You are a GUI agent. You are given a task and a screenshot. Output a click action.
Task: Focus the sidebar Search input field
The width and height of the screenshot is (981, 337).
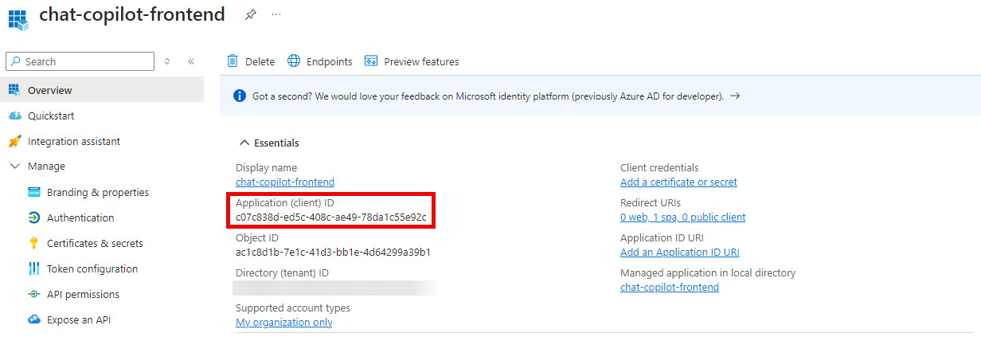pos(80,61)
